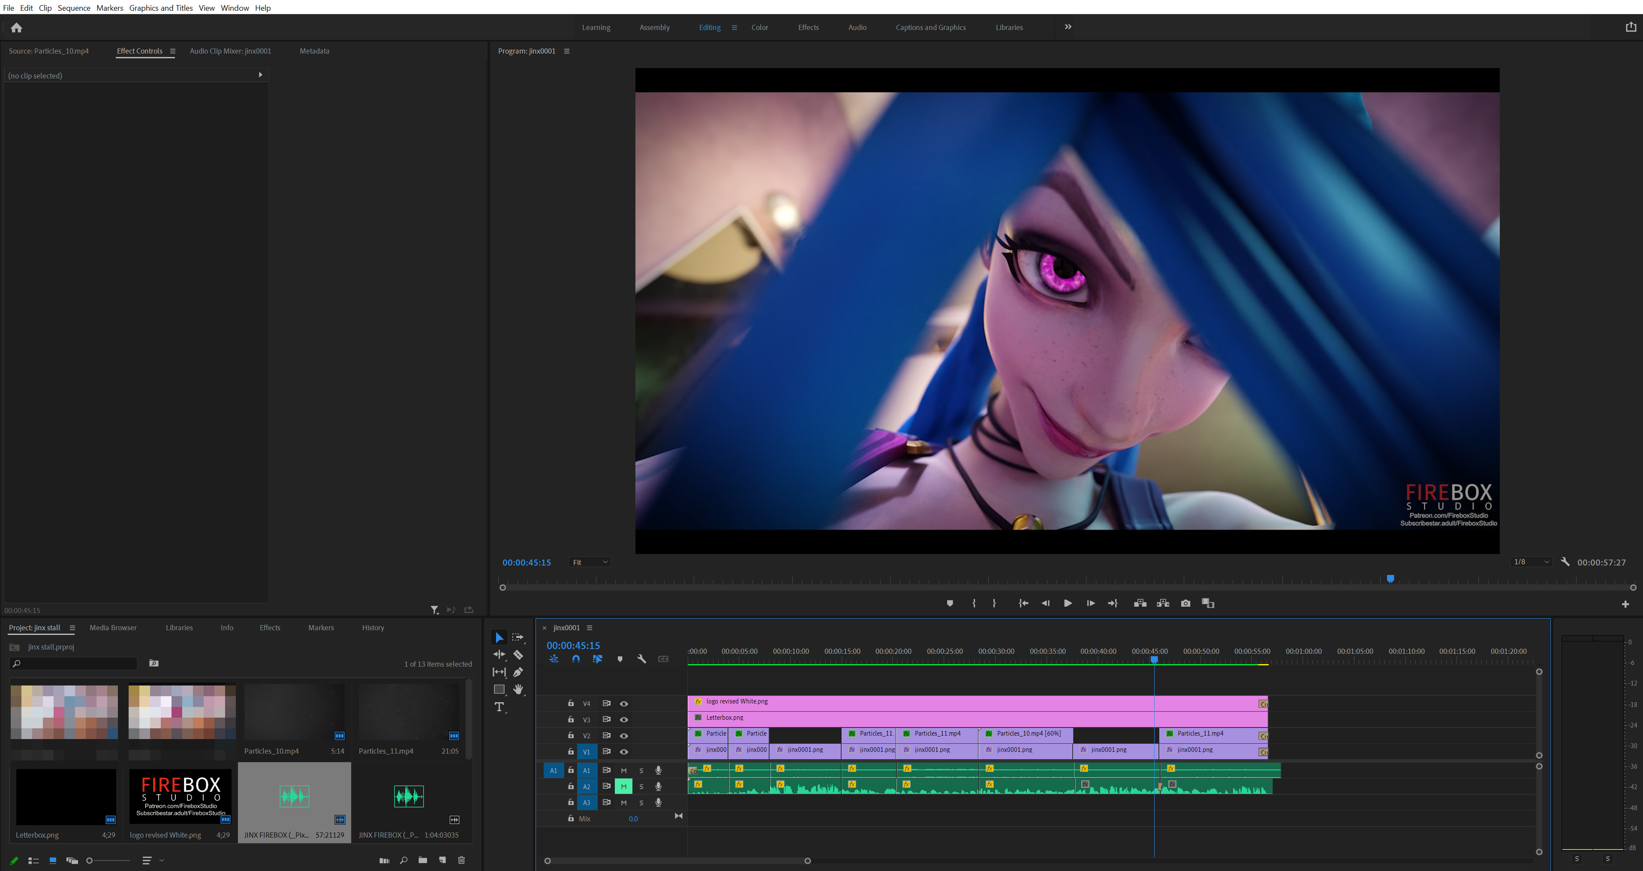Viewport: 1643px width, 871px height.
Task: Open the Program monitor Button Editor
Action: (x=1625, y=604)
